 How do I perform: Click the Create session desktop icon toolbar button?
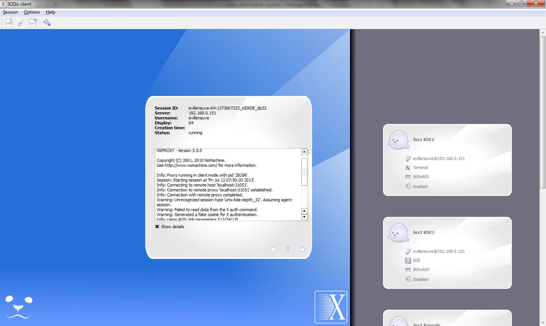tap(33, 23)
